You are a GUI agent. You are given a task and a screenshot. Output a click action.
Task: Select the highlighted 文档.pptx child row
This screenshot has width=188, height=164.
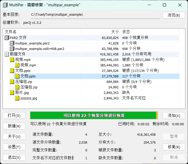coord(28,76)
